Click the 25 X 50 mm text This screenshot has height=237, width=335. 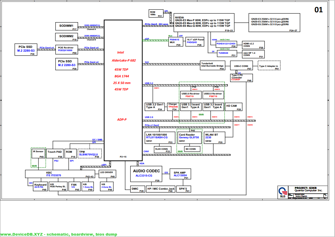122,83
